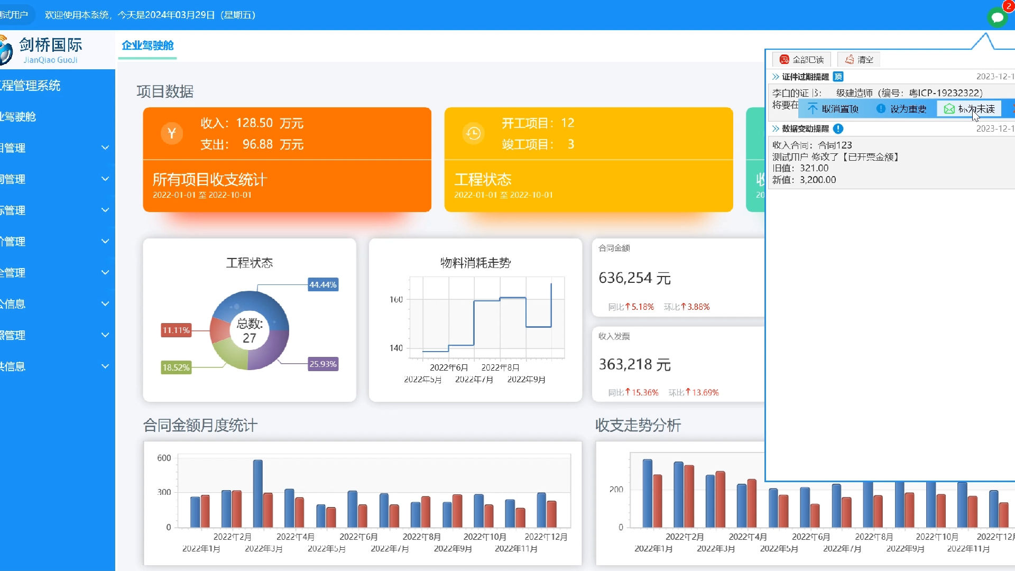
Task: Click the 全部已读 mark-all-read button
Action: (801, 59)
